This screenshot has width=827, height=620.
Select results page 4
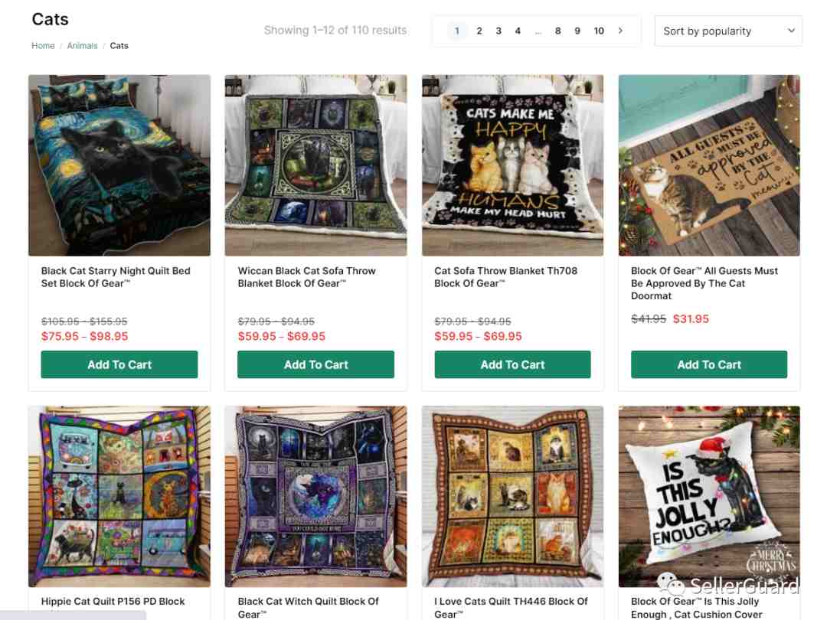point(518,31)
